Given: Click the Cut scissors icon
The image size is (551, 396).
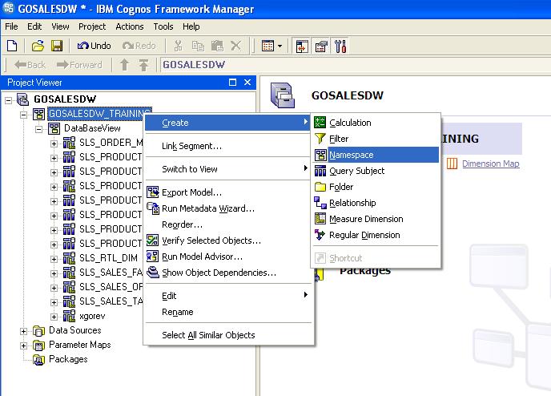Looking at the screenshot, I should tap(178, 46).
